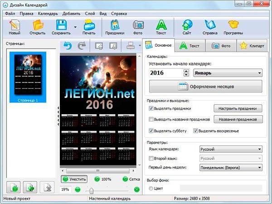Click the ЛЕГИОН.net title on the canvas

point(99,94)
